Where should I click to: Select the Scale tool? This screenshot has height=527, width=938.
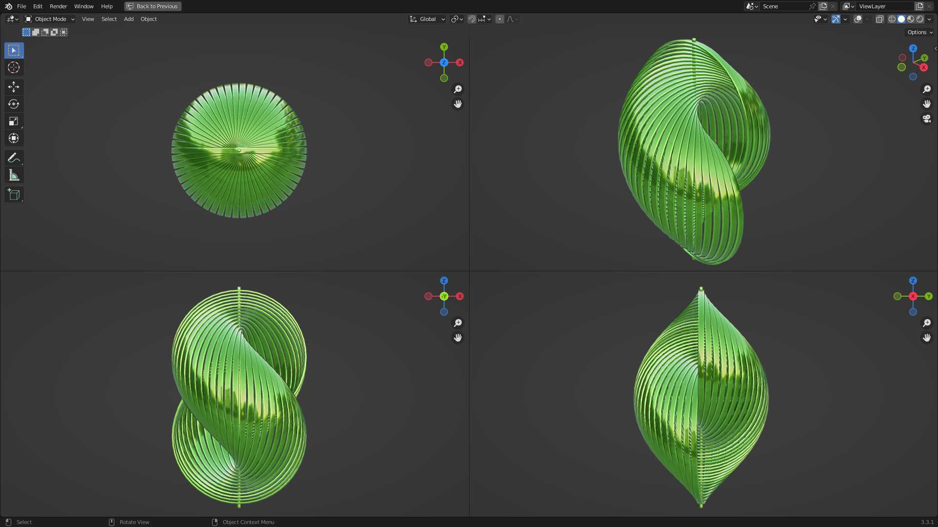[x=14, y=121]
